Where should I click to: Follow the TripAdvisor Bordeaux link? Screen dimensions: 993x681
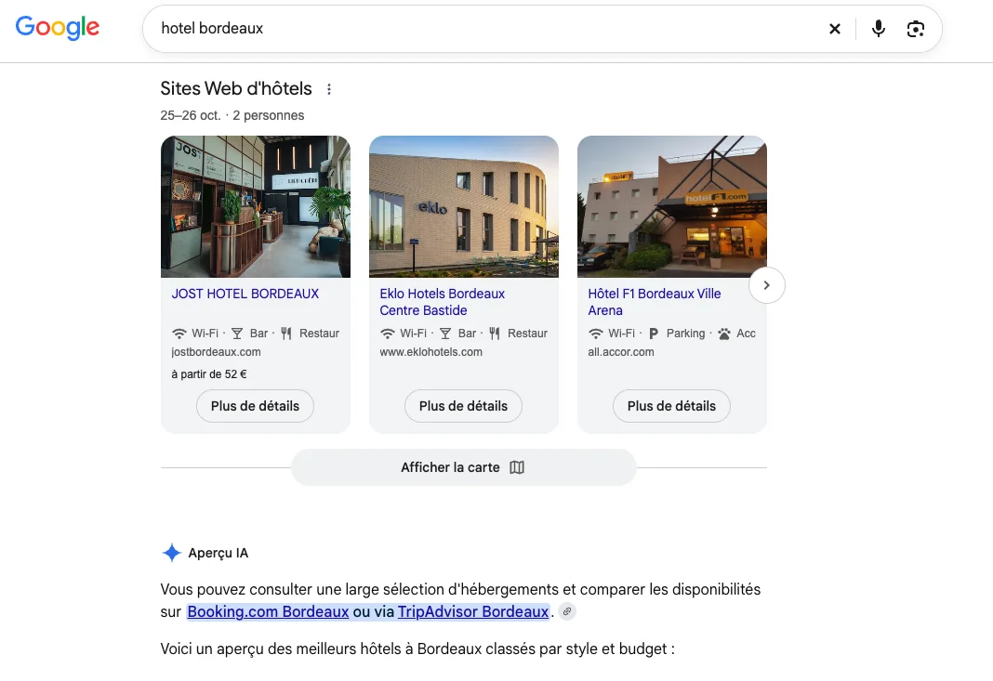[473, 612]
